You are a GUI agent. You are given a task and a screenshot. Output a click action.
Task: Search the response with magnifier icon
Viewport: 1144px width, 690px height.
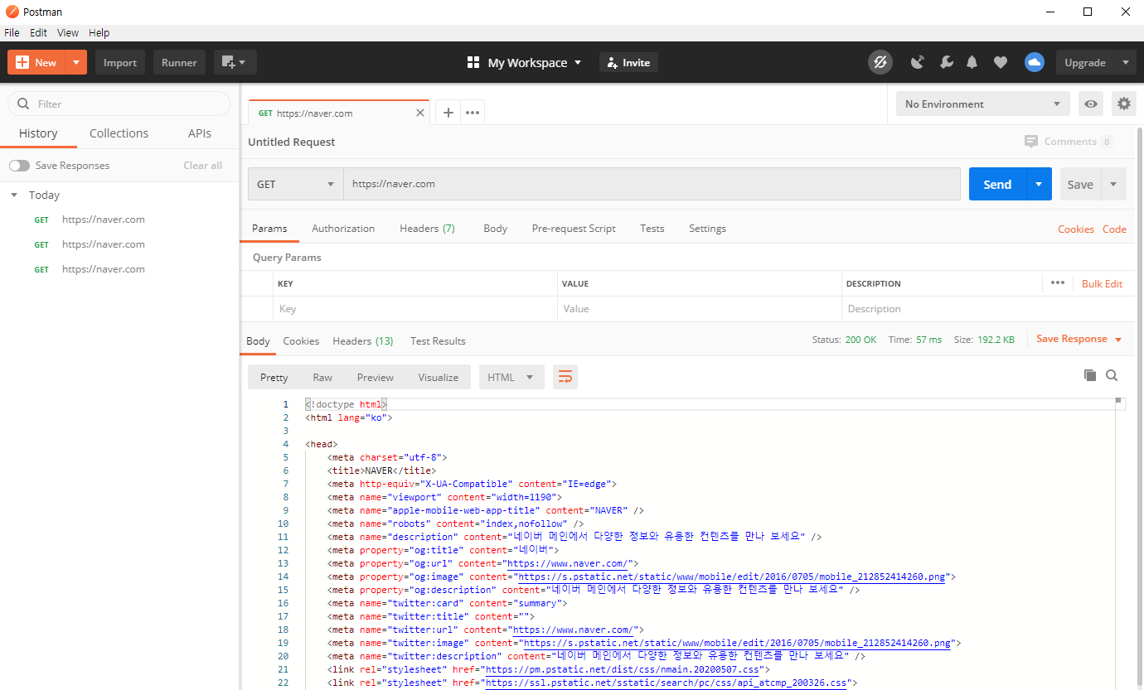(x=1112, y=375)
